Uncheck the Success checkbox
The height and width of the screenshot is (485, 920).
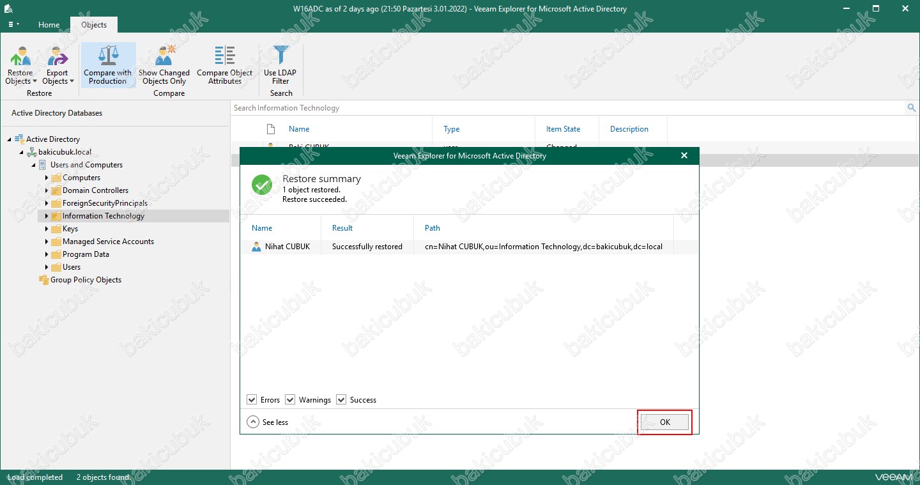(341, 400)
